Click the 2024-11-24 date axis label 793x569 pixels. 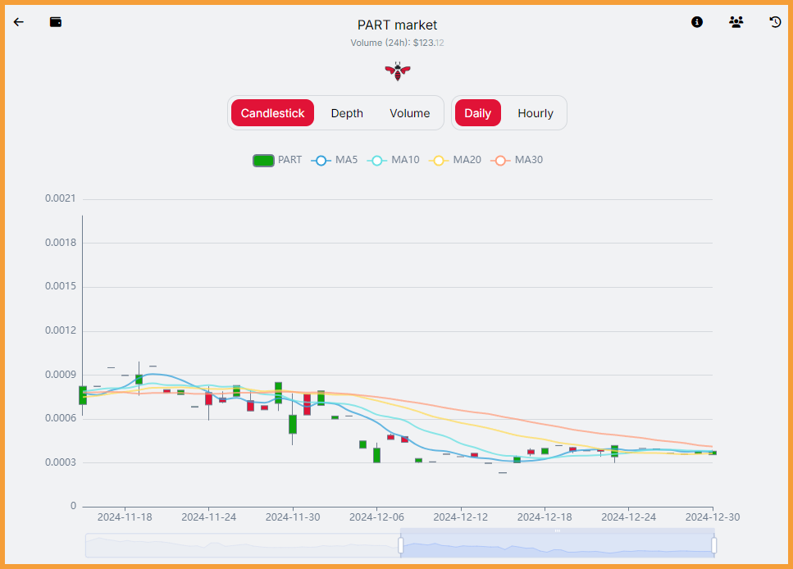click(209, 517)
